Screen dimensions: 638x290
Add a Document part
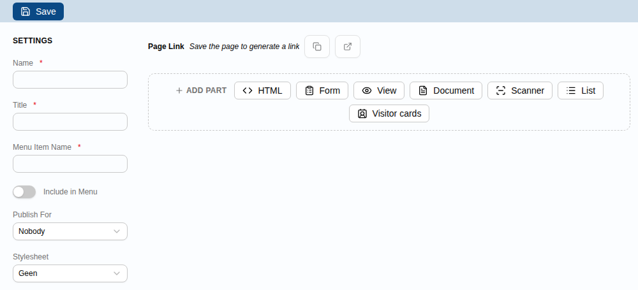[446, 91]
